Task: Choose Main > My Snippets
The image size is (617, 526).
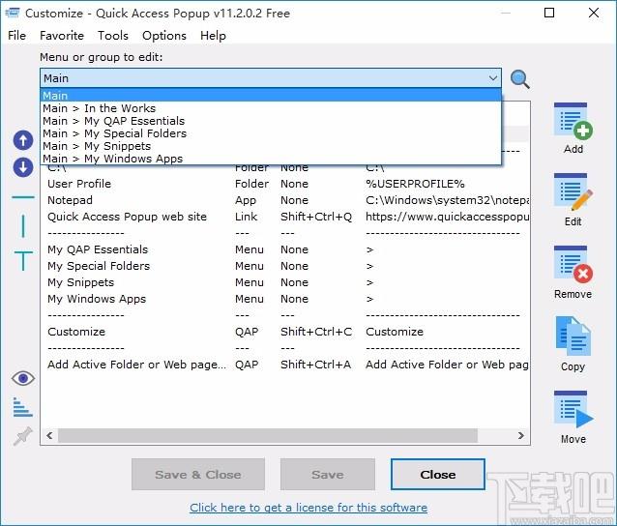Action: pos(271,146)
